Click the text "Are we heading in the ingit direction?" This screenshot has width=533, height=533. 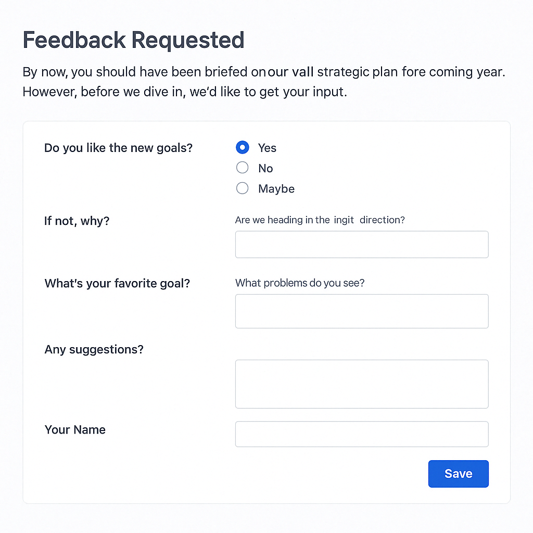tap(320, 220)
